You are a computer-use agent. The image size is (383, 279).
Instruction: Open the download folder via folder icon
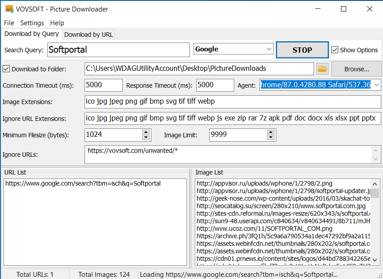point(322,69)
